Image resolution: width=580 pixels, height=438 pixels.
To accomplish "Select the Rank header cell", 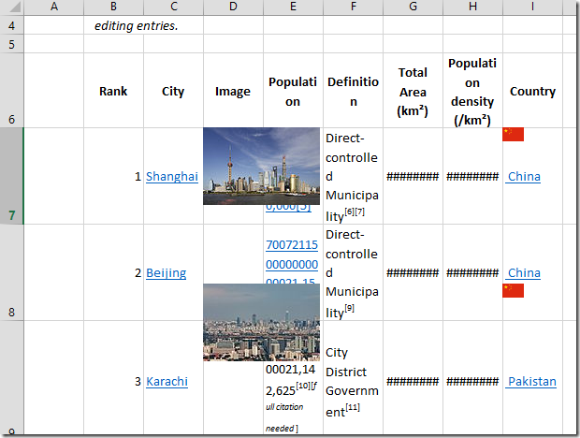I will 113,92.
